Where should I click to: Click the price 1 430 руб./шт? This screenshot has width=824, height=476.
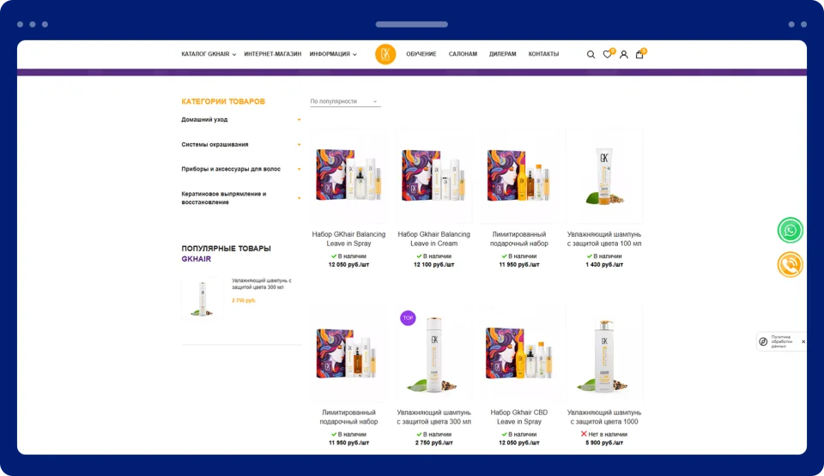click(x=604, y=265)
